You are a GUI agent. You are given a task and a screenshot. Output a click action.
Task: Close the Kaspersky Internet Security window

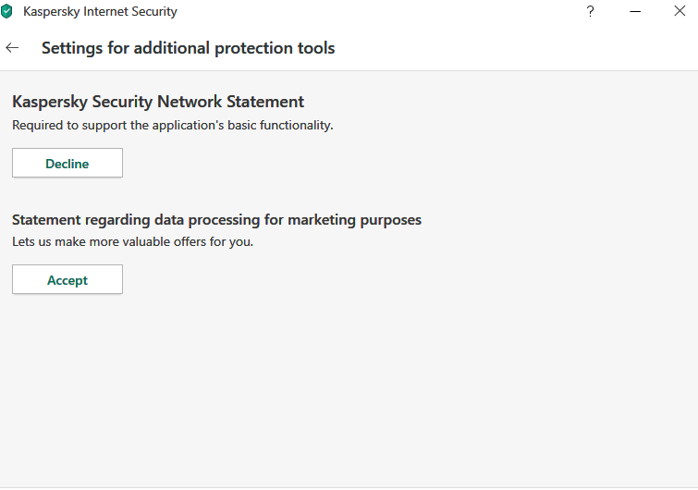pyautogui.click(x=680, y=12)
